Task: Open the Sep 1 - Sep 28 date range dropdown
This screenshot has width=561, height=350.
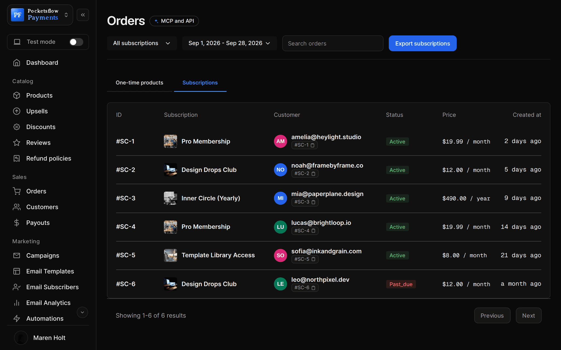Action: click(x=229, y=43)
